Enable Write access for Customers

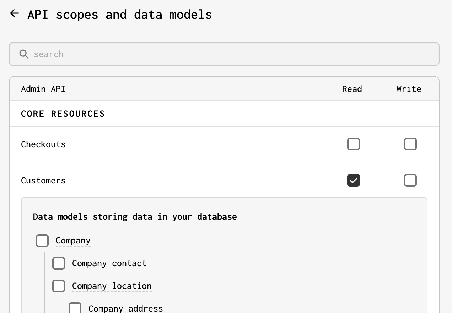coord(410,181)
